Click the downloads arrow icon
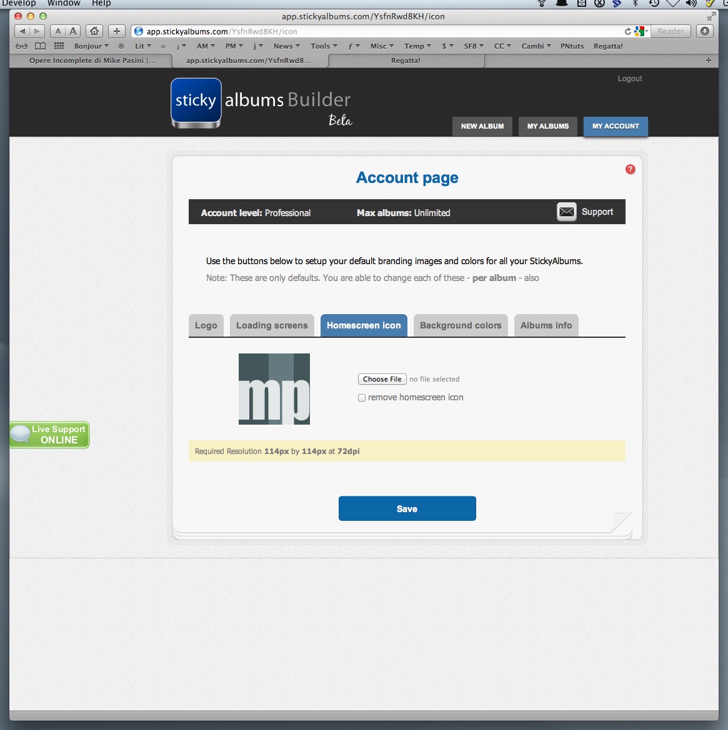The height and width of the screenshot is (730, 728). pos(705,31)
